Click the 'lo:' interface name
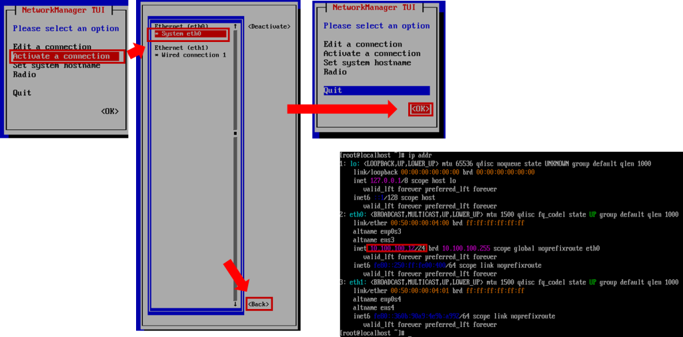Image resolution: width=683 pixels, height=337 pixels. click(x=356, y=163)
